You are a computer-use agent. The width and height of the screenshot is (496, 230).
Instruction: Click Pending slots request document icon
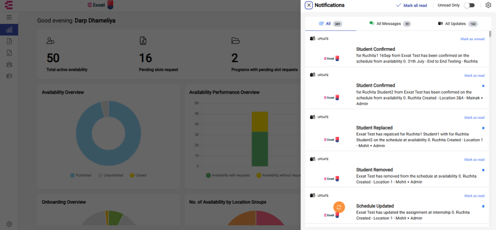(x=143, y=41)
